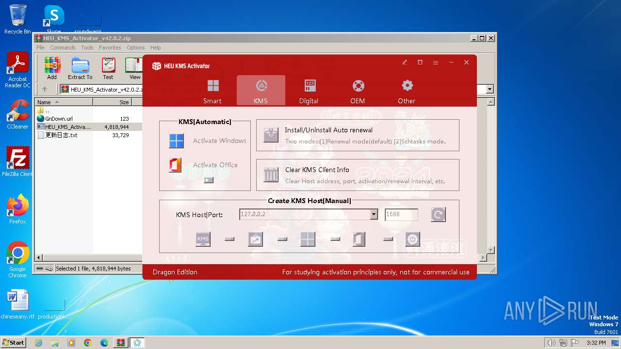
Task: Click the refresh icon beside the port field
Action: pos(438,214)
